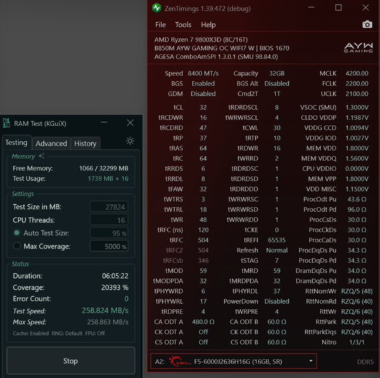
Task: Click the Error Count value 0
Action: 126,299
